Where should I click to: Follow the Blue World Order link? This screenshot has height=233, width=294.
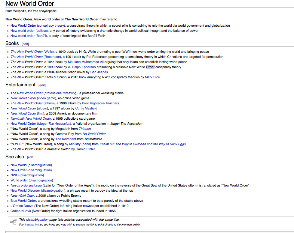click(x=23, y=201)
